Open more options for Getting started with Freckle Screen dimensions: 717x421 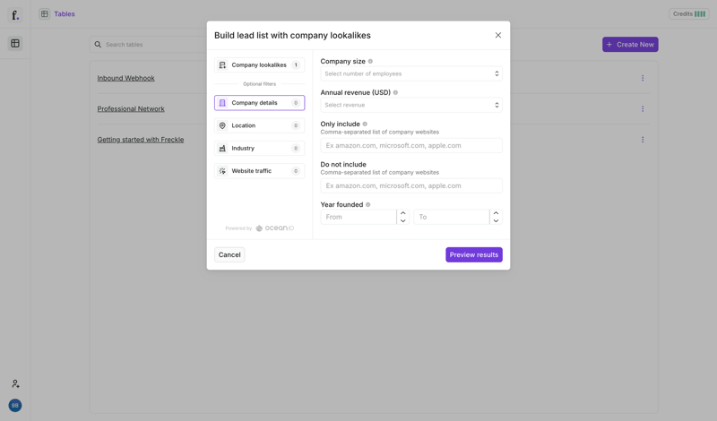(643, 140)
